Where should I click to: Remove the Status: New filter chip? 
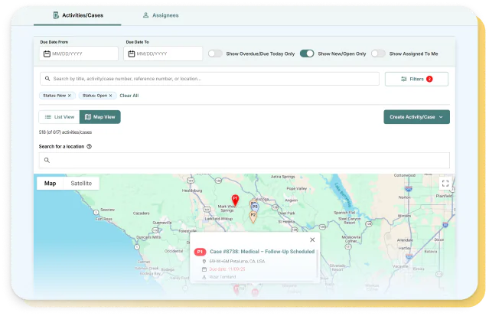(70, 96)
